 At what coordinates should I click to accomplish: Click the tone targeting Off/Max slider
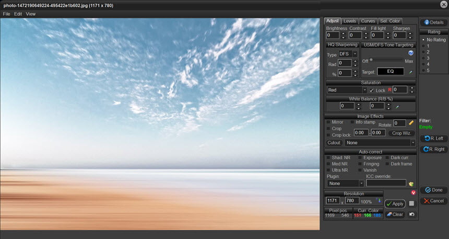pos(386,60)
